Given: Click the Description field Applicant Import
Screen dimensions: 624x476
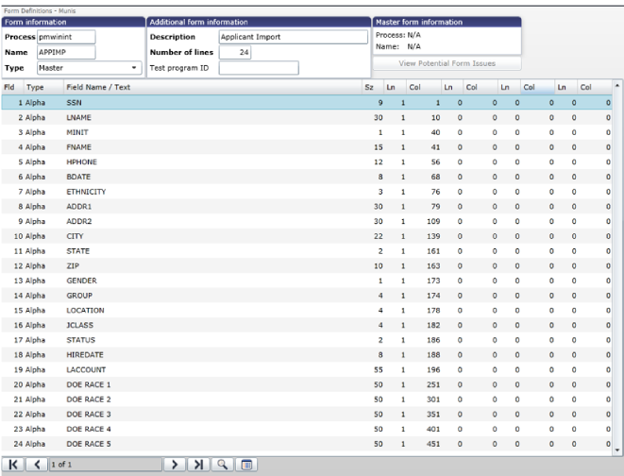Looking at the screenshot, I should pyautogui.click(x=294, y=37).
